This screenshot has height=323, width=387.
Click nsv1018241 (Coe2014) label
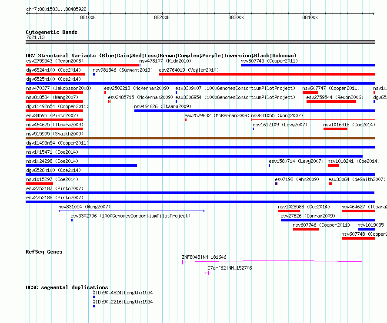(x=354, y=161)
